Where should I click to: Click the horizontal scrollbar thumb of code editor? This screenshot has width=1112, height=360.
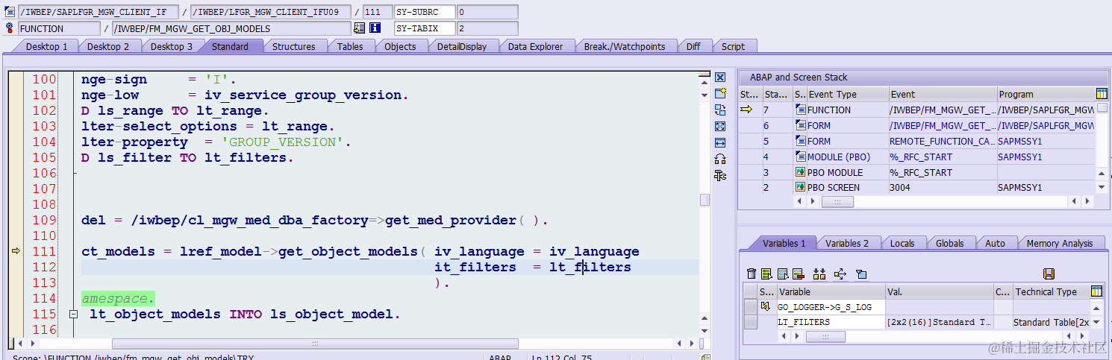(315, 344)
